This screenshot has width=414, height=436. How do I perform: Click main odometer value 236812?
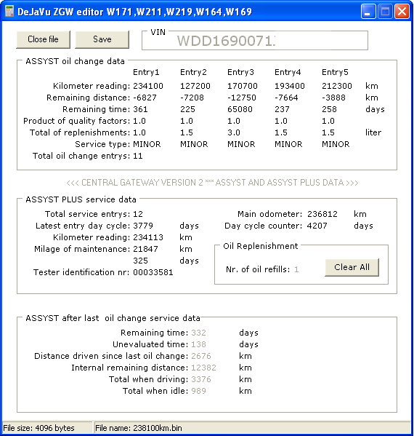322,214
